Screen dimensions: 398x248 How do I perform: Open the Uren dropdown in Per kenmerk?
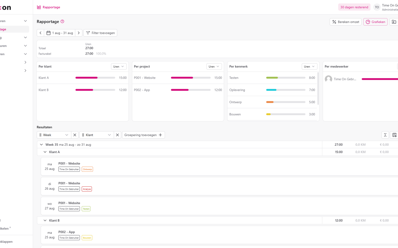point(309,67)
